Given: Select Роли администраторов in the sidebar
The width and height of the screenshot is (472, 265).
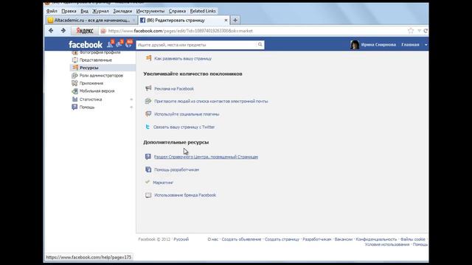Looking at the screenshot, I should click(101, 75).
